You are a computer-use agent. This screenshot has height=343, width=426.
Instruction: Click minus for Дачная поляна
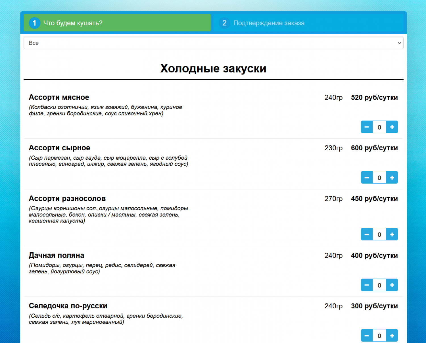tap(367, 285)
